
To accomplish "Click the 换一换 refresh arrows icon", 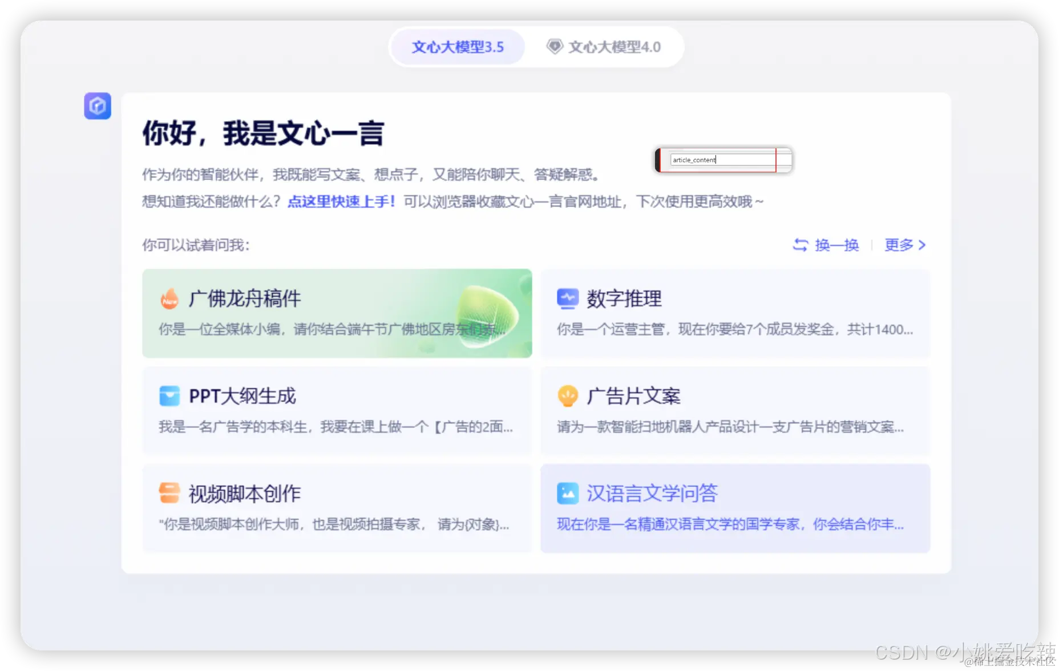I will coord(801,245).
